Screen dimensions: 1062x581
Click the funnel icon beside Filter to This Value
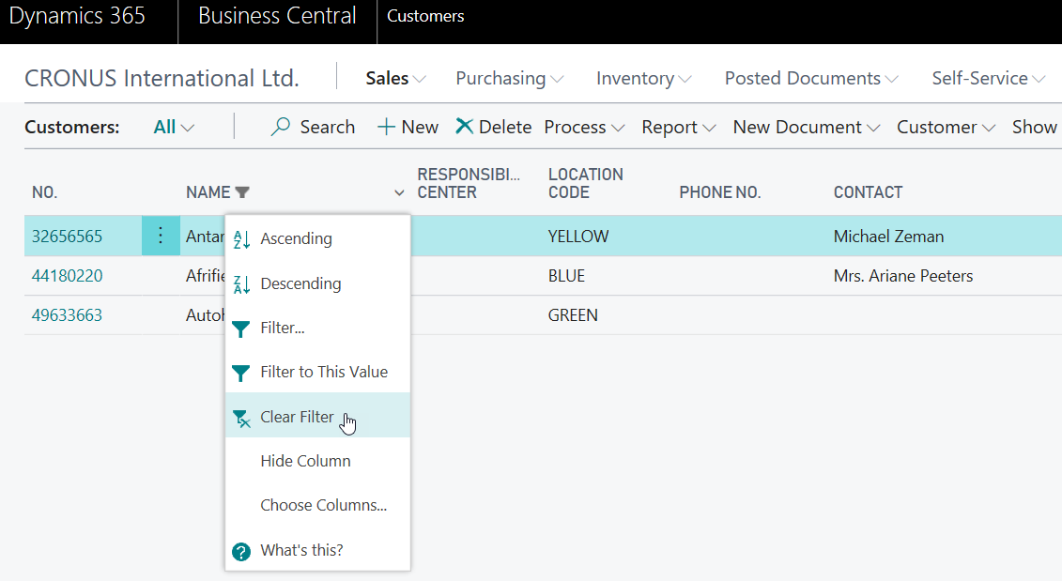click(240, 374)
